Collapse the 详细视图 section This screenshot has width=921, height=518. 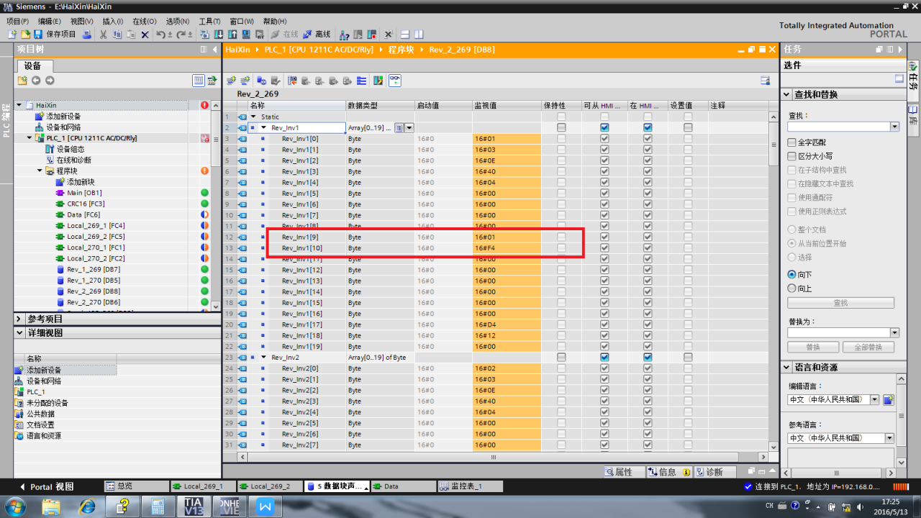tap(19, 333)
